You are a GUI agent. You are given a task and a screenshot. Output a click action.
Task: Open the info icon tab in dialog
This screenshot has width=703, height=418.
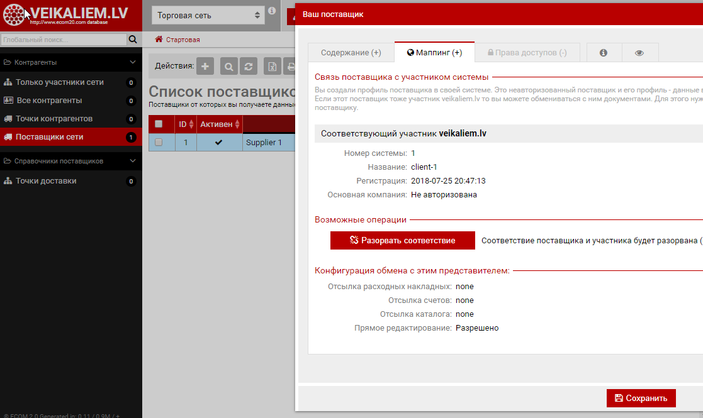(x=604, y=53)
